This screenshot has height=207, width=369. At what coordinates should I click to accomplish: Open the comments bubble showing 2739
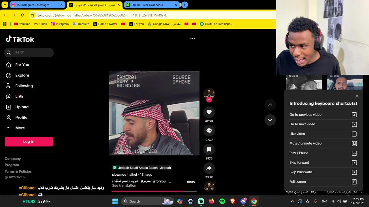(209, 131)
